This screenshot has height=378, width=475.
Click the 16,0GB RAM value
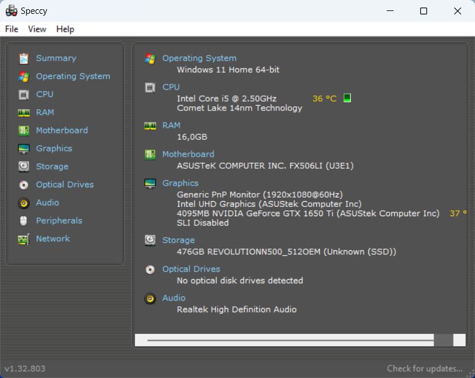pos(192,137)
